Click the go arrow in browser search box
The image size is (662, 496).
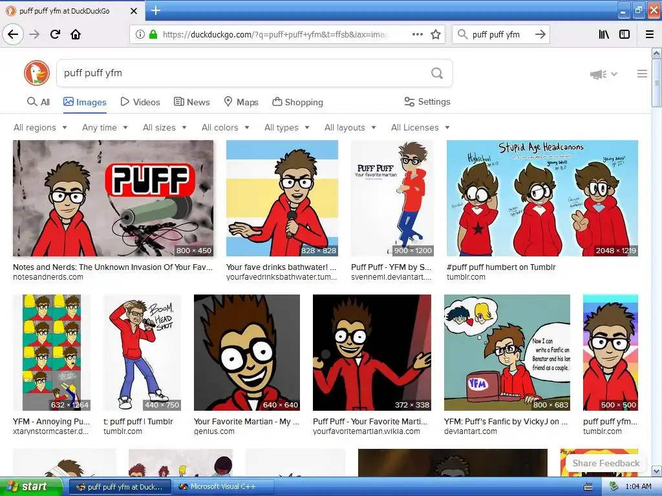point(540,34)
